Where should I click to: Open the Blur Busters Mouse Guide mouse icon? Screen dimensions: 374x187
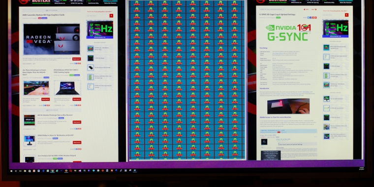91,67
